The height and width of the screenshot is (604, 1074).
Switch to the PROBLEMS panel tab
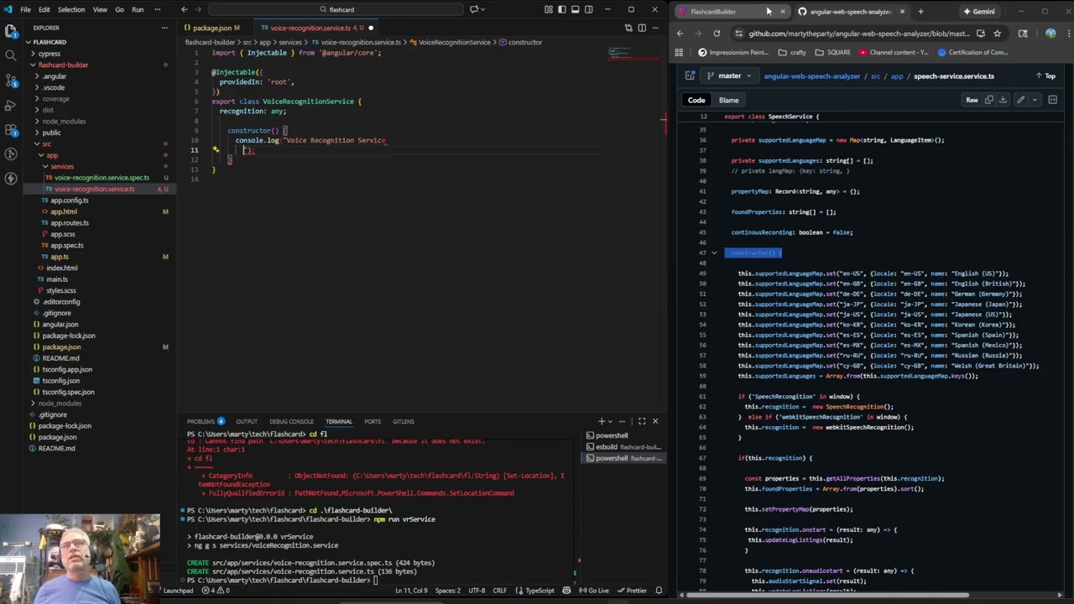[206, 421]
